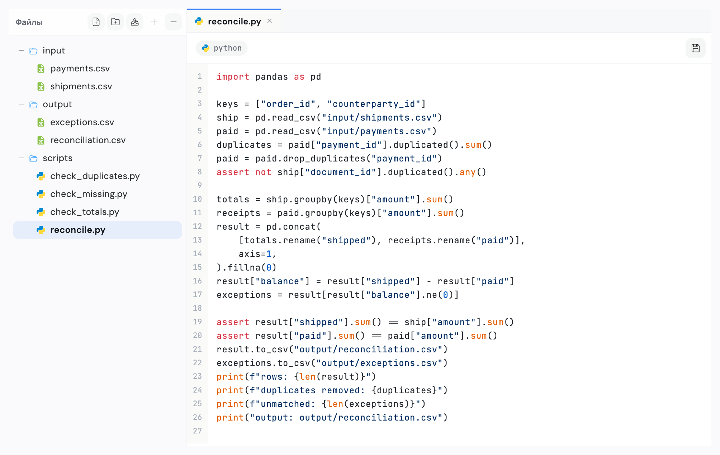
Task: Click the minus collapse-all icon
Action: point(174,22)
